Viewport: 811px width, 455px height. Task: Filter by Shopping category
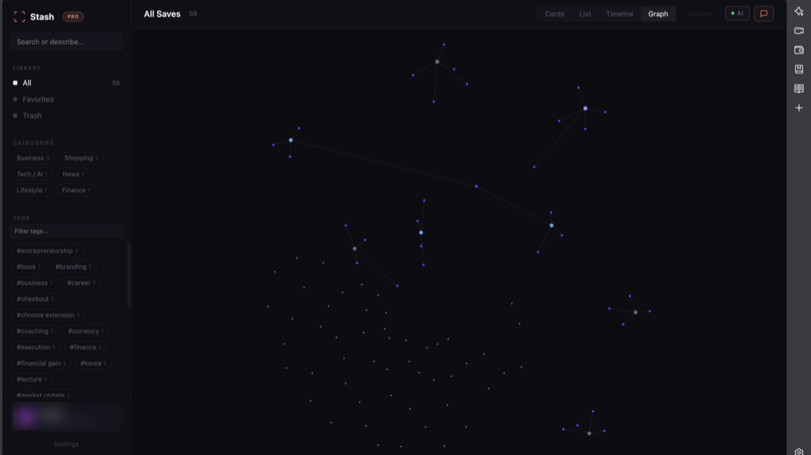(x=82, y=158)
